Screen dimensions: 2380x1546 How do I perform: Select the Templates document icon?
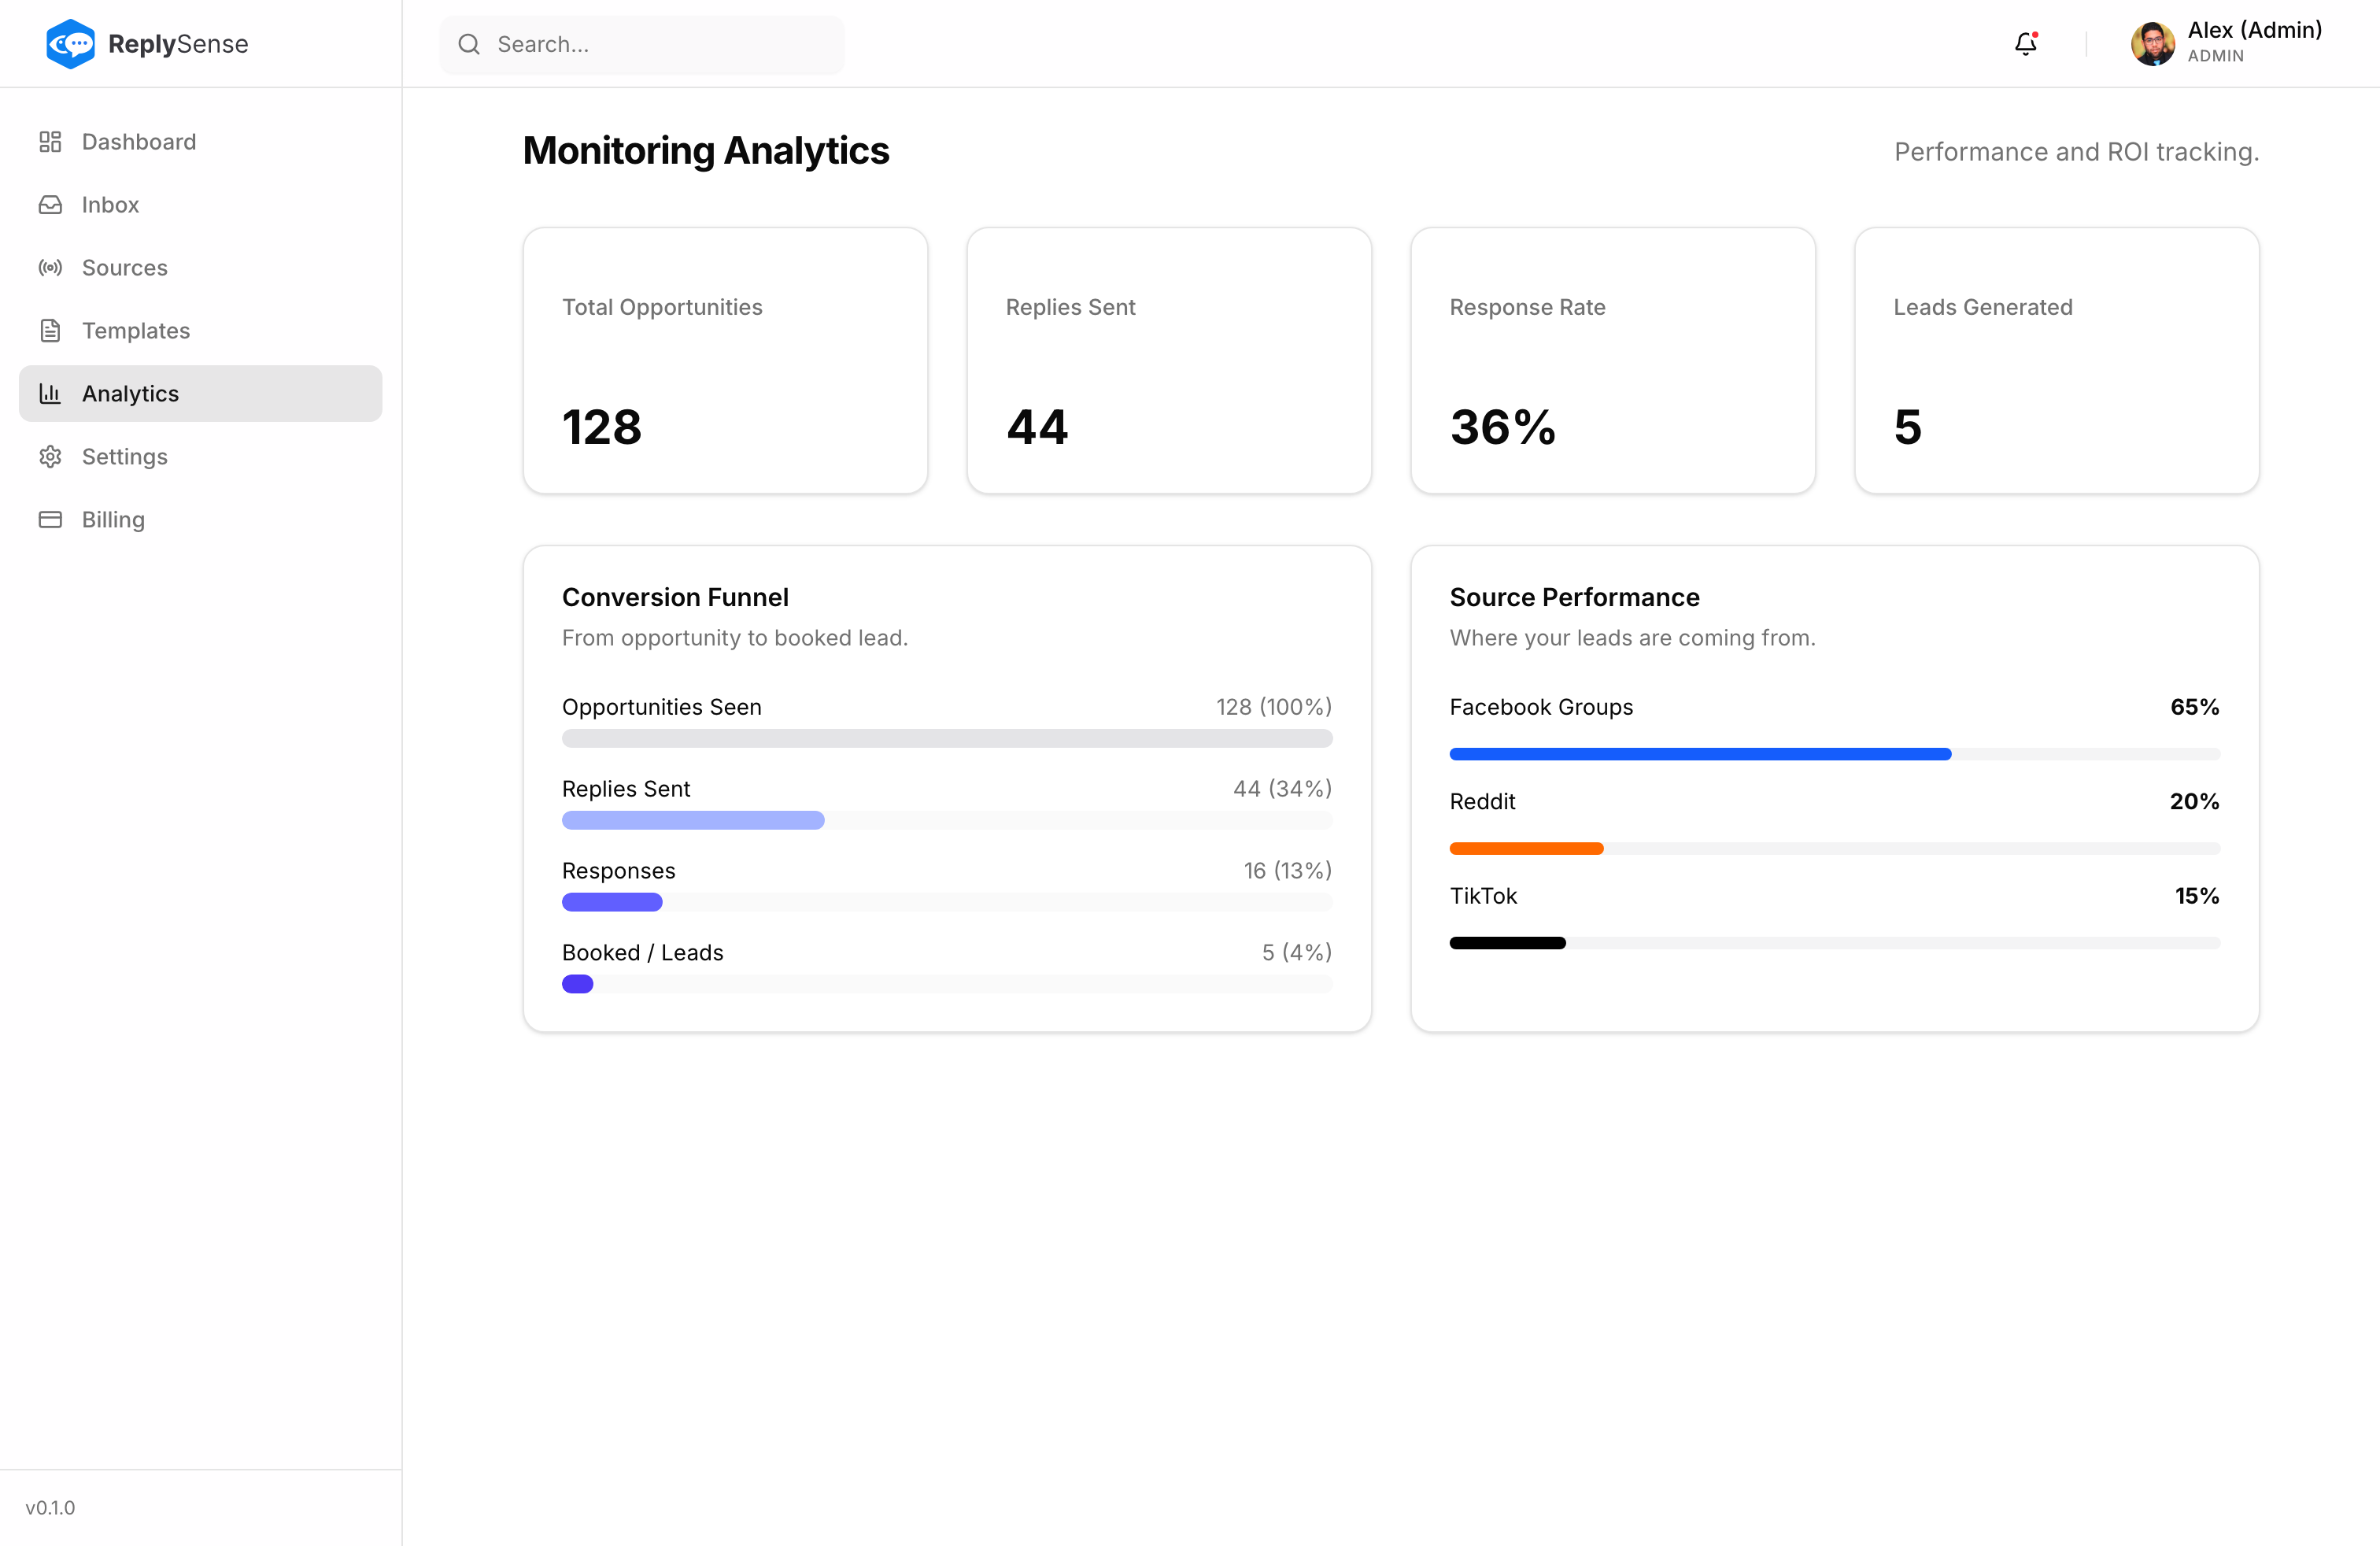click(50, 330)
